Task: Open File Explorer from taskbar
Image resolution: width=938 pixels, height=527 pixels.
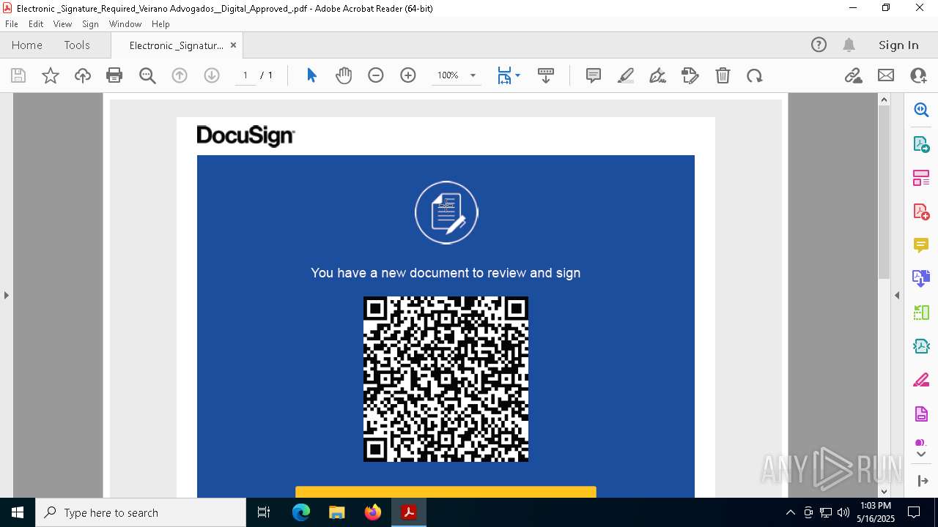Action: point(336,512)
